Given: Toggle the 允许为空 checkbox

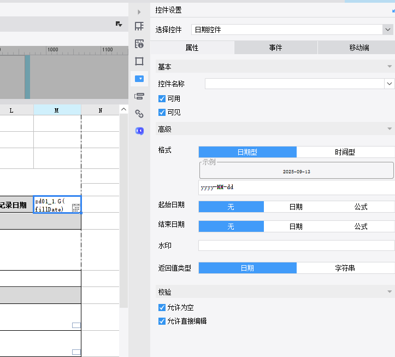Looking at the screenshot, I should click(x=162, y=308).
